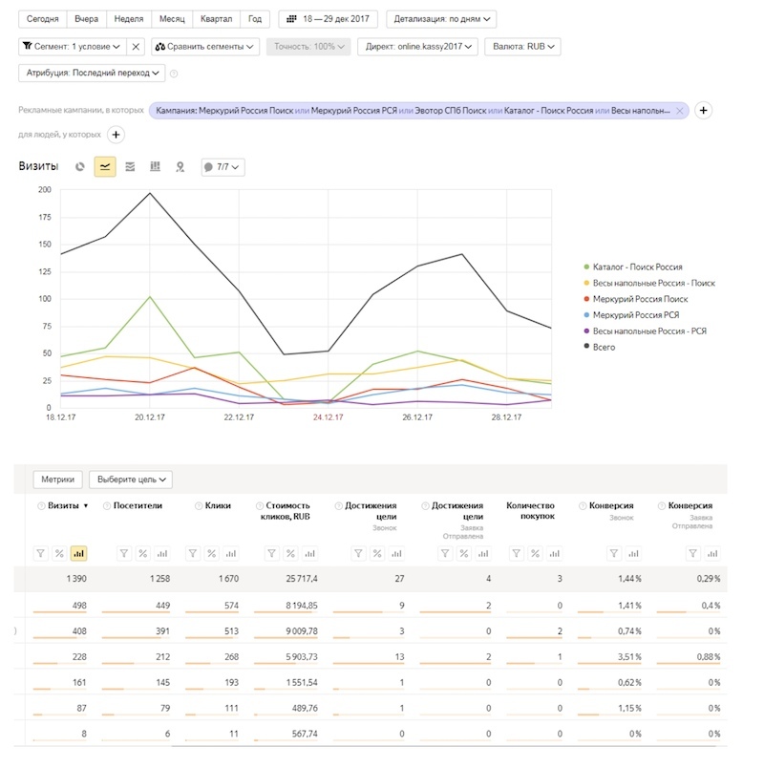Screen dimensions: 764x768
Task: Toggle chart bars under Посетители column
Action: 162,553
